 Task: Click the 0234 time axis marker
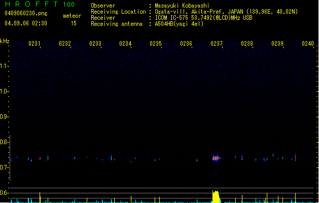pyautogui.click(x=125, y=44)
